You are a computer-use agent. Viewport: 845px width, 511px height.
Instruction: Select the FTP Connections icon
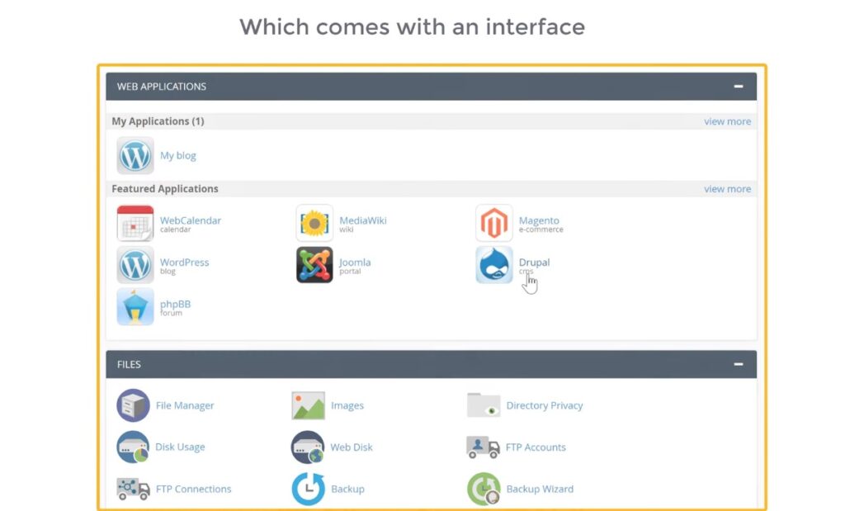coord(133,489)
